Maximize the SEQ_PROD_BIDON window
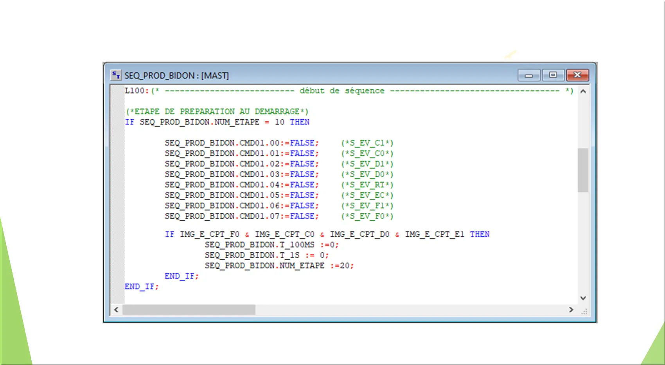The image size is (665, 365). pyautogui.click(x=553, y=75)
